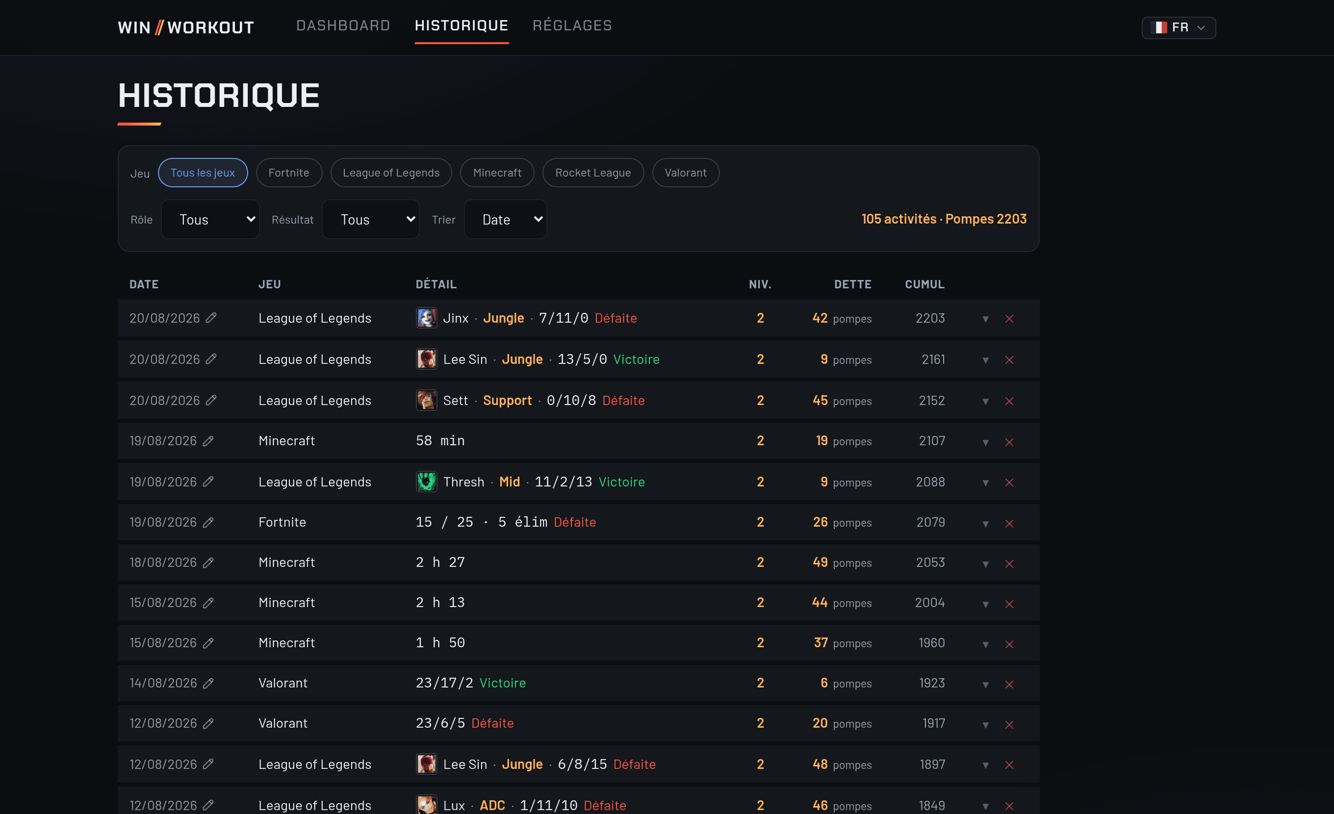Expand details of Sett Support row
Image resolution: width=1334 pixels, height=814 pixels.
[985, 401]
